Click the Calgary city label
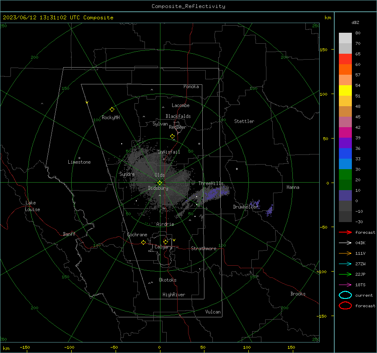The width and height of the screenshot is (377, 353). 163,247
